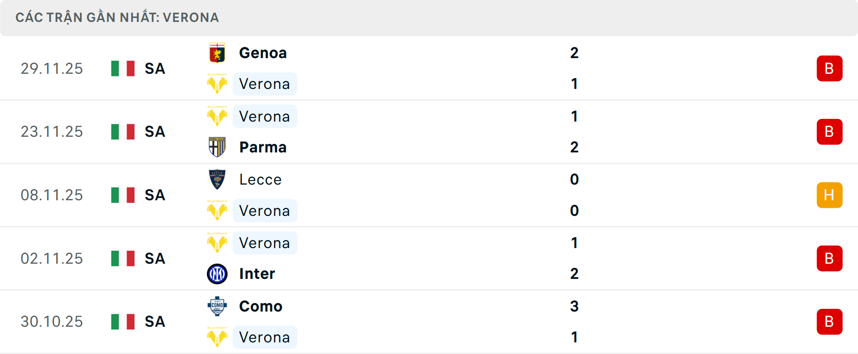Click SA league label on 02.11.25 row
This screenshot has height=354, width=858.
(x=155, y=258)
